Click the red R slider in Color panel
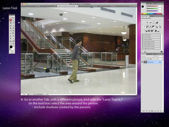Image resolution: width=169 pixels, height=127 pixels. [152, 6]
